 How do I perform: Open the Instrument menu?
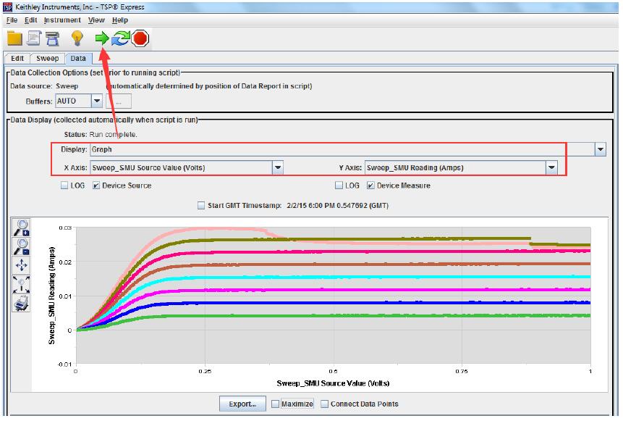point(62,20)
